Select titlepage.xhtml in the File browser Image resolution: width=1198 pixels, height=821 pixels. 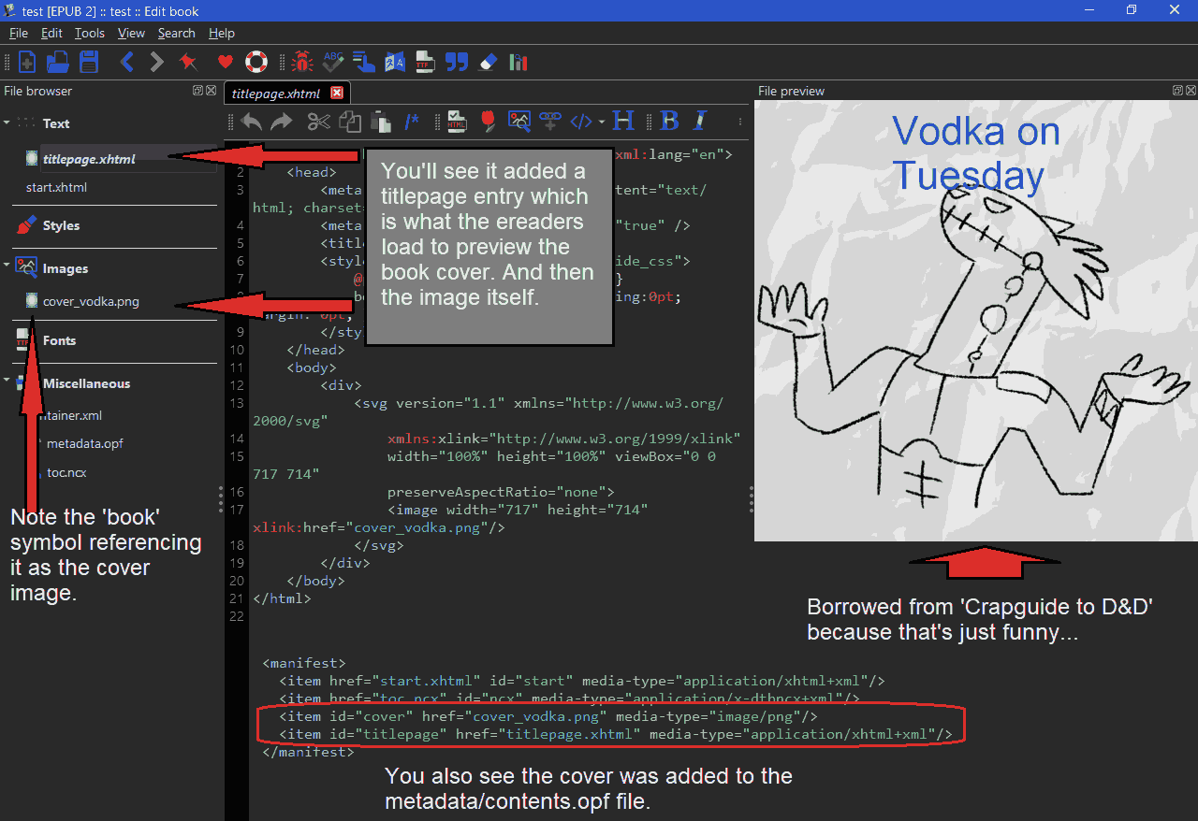point(89,159)
